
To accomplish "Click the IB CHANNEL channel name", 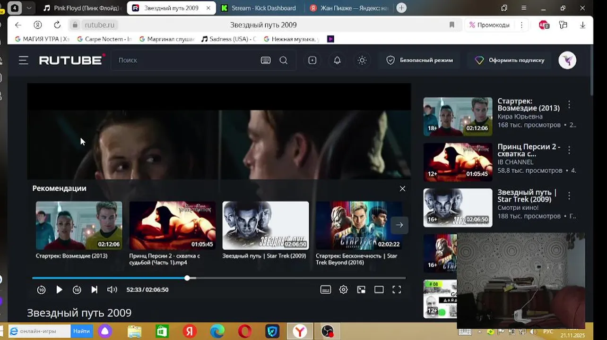I will coord(515,162).
